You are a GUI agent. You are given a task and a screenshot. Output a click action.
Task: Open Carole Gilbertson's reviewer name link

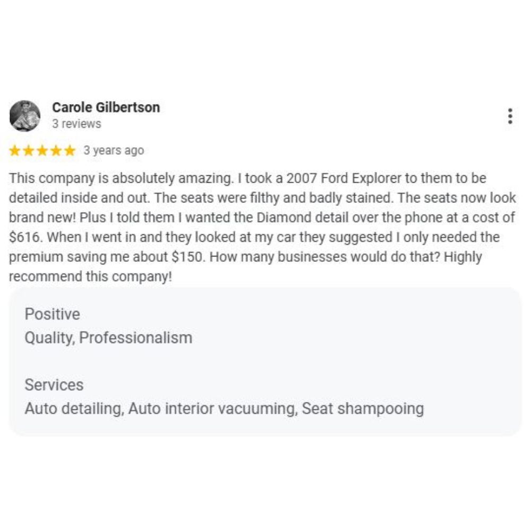point(106,107)
